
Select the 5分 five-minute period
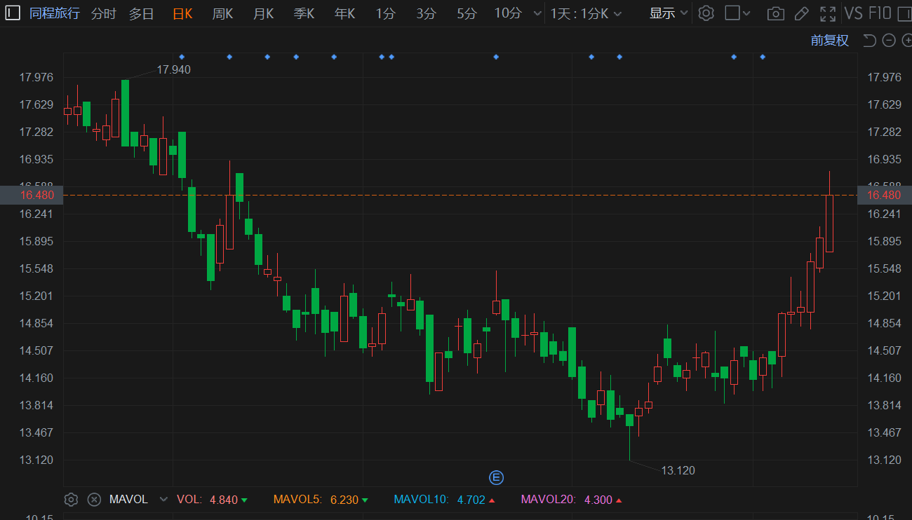coord(467,13)
